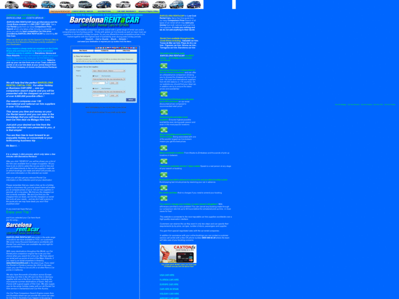The image size is (399, 299).
Task: Click the 'Car hire Florida' link
Action: click(390, 105)
